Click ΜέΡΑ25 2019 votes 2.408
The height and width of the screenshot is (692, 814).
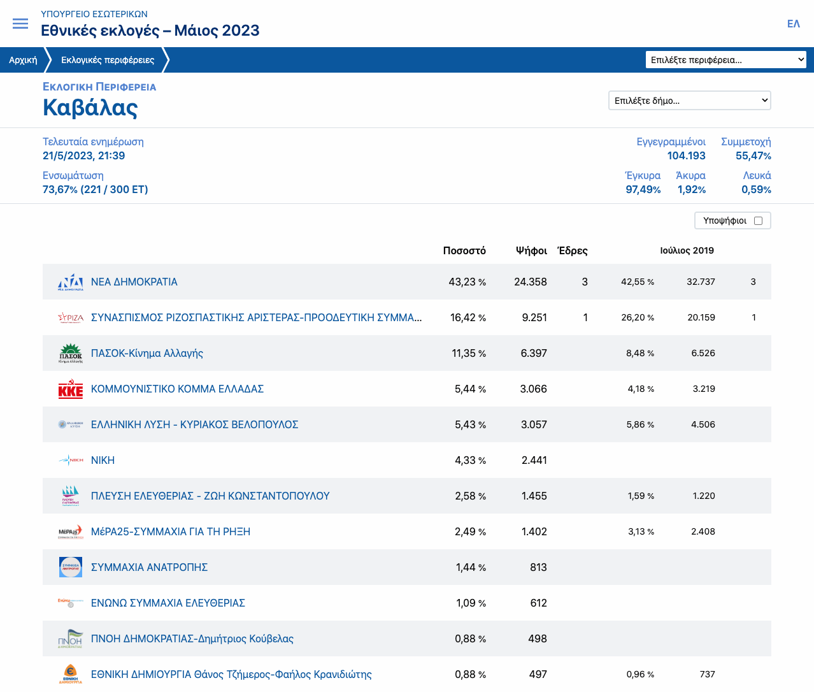[x=703, y=531]
